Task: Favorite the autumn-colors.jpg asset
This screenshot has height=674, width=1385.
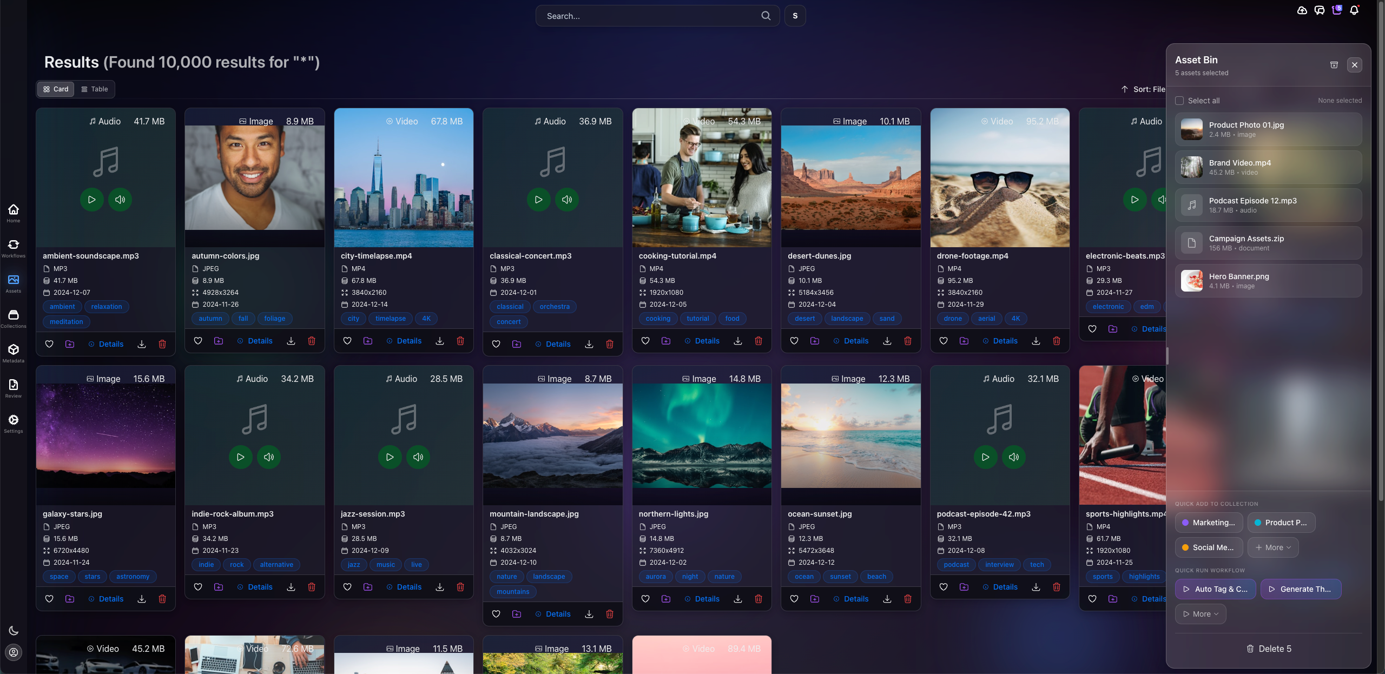Action: click(x=197, y=341)
